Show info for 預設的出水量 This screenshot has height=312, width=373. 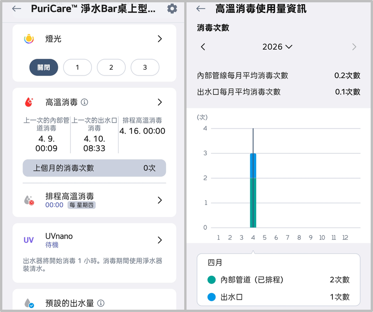[x=101, y=303]
